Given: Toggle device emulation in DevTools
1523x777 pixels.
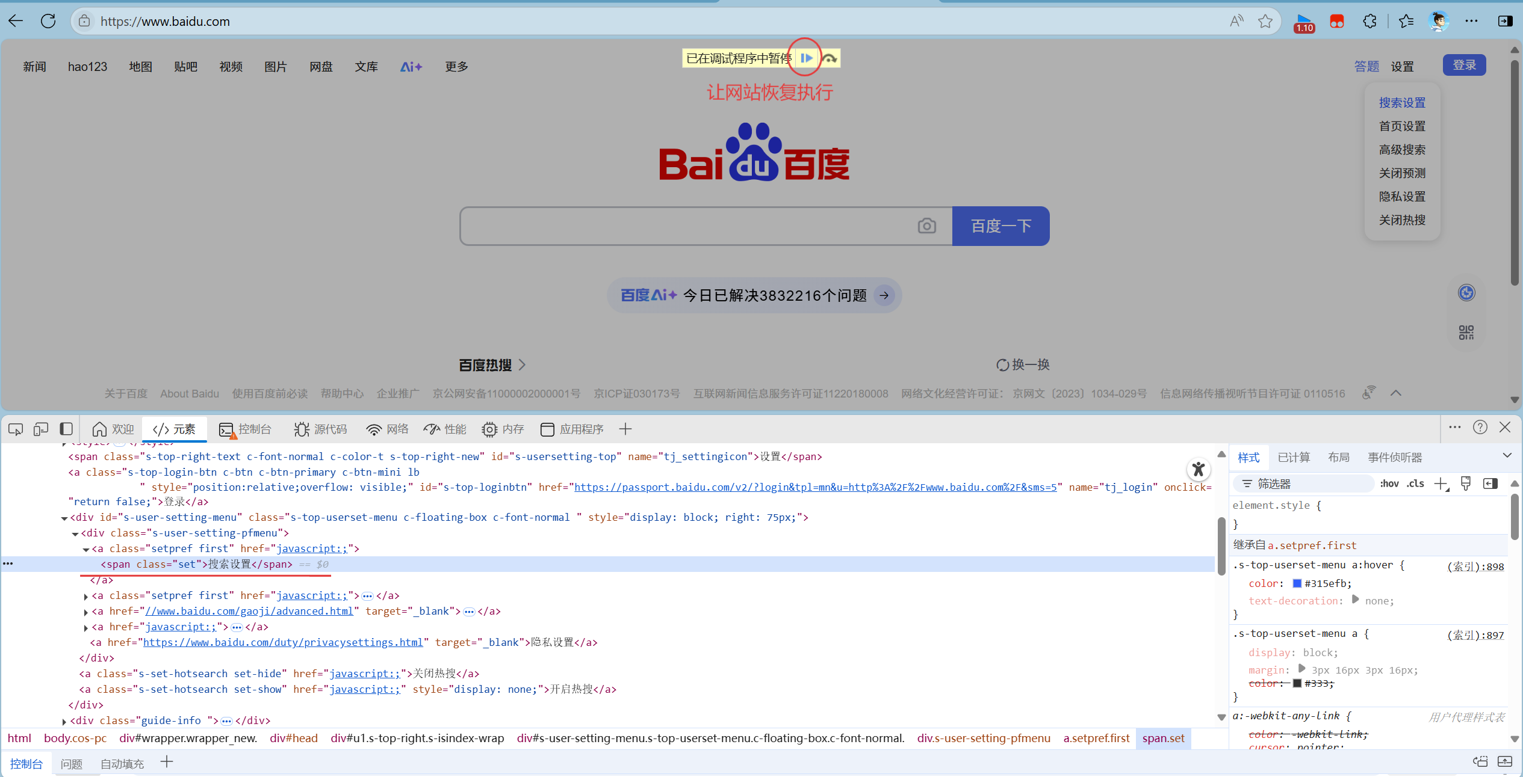Looking at the screenshot, I should click(x=41, y=429).
